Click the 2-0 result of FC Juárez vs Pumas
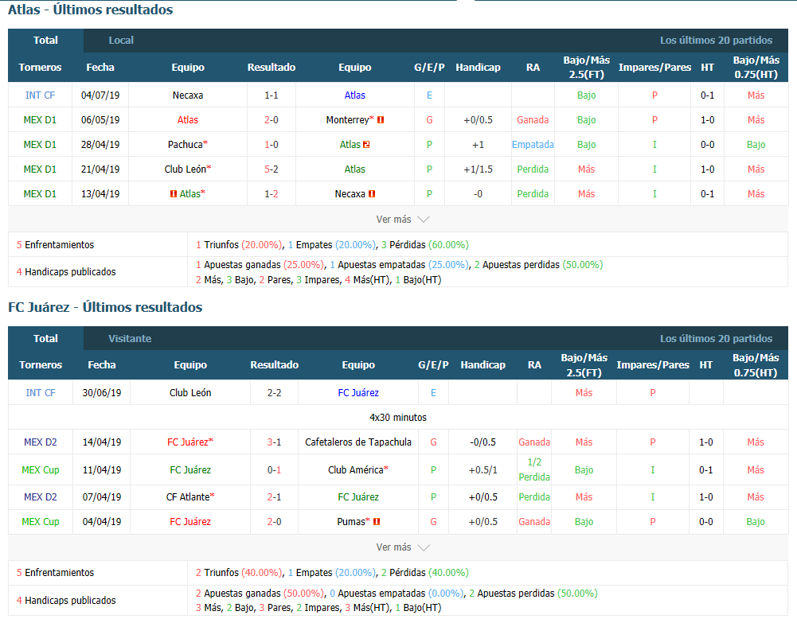The image size is (797, 619). coord(275,522)
